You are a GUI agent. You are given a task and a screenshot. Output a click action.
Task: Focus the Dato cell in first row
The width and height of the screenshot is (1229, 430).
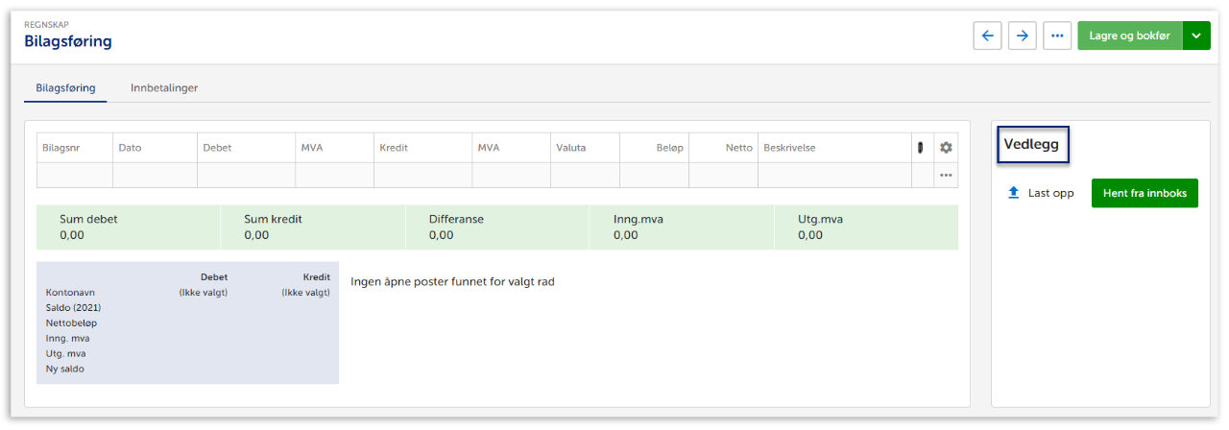(x=155, y=176)
